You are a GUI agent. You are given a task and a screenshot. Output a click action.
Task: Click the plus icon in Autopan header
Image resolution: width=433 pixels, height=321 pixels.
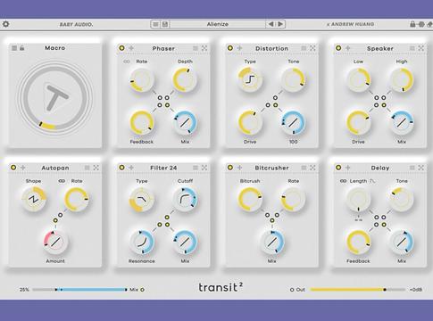pos(23,168)
